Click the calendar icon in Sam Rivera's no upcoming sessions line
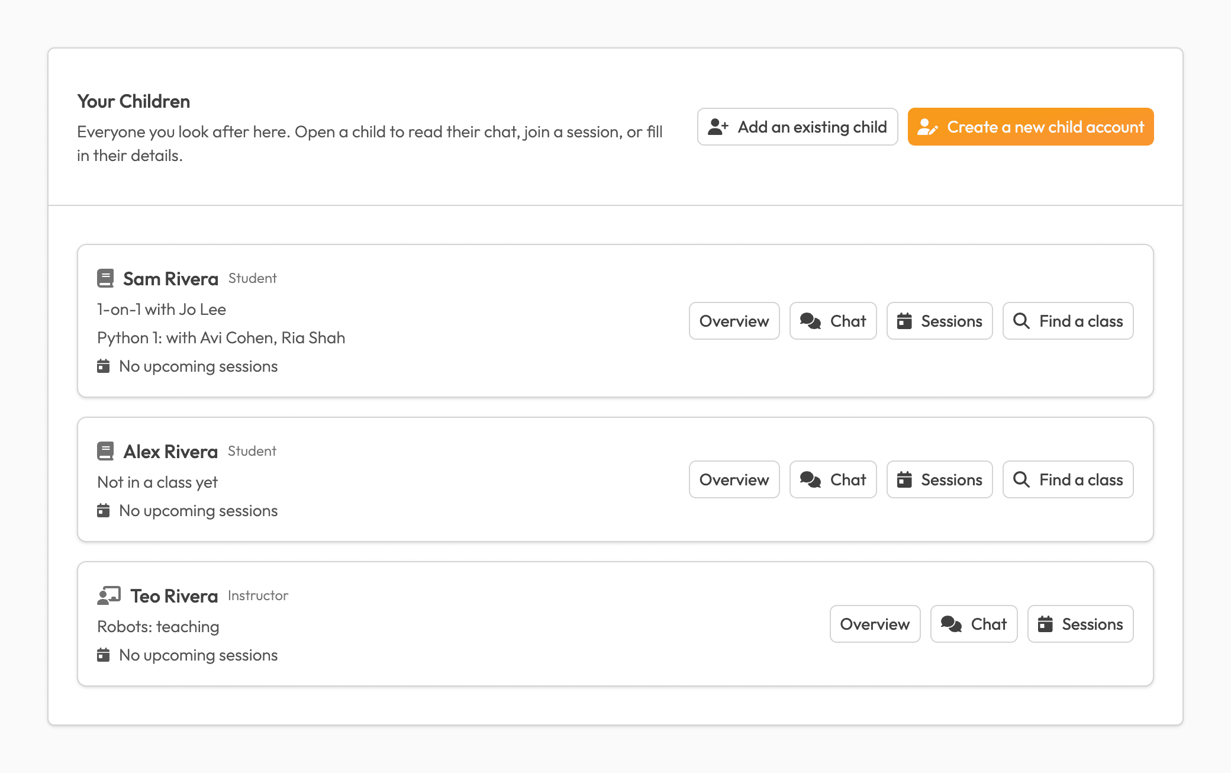The image size is (1231, 773). [104, 366]
